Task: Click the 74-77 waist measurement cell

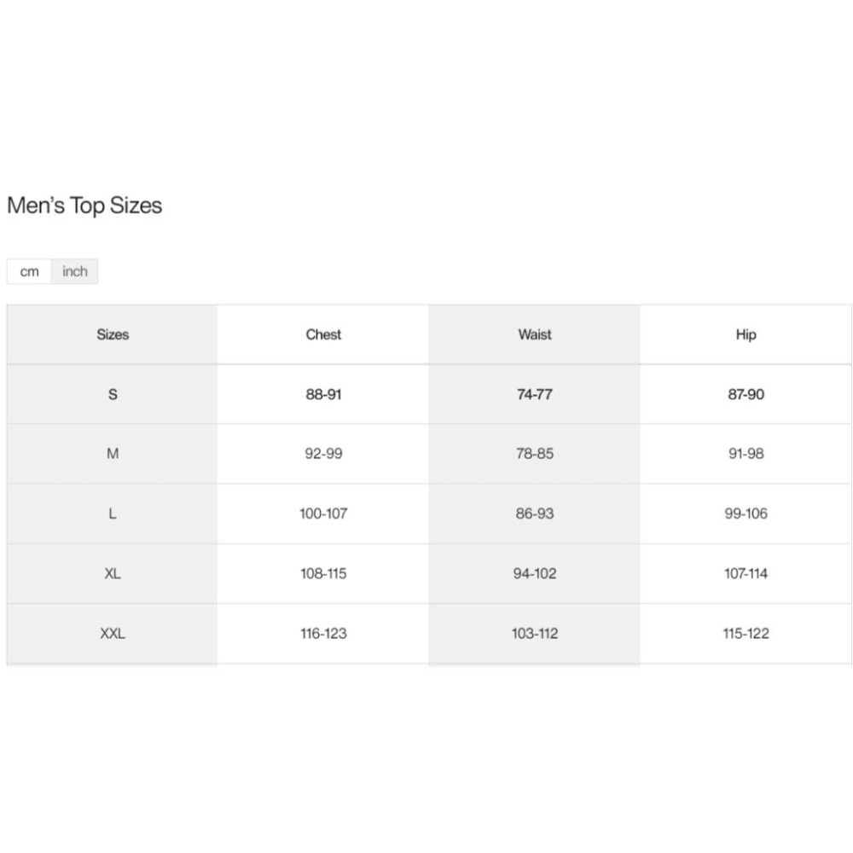Action: 535,395
